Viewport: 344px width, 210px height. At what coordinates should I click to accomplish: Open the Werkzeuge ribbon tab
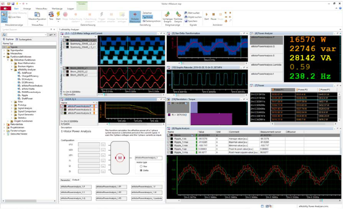coord(57,9)
